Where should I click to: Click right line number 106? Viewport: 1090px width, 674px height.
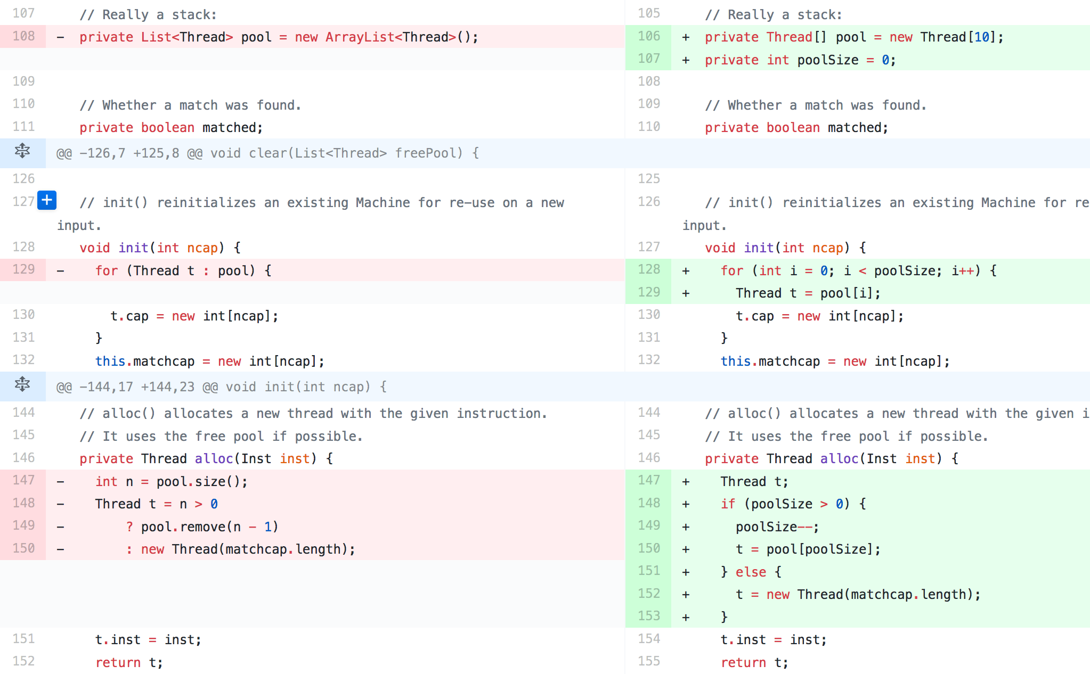648,36
